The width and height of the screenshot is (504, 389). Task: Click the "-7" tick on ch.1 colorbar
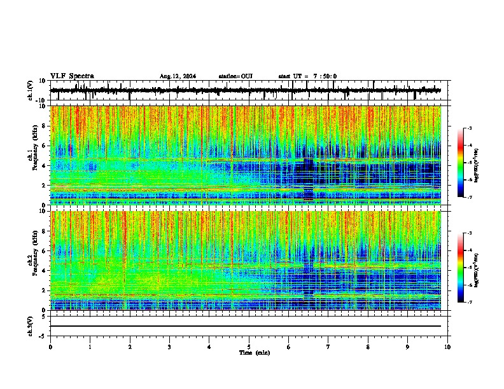470,197
